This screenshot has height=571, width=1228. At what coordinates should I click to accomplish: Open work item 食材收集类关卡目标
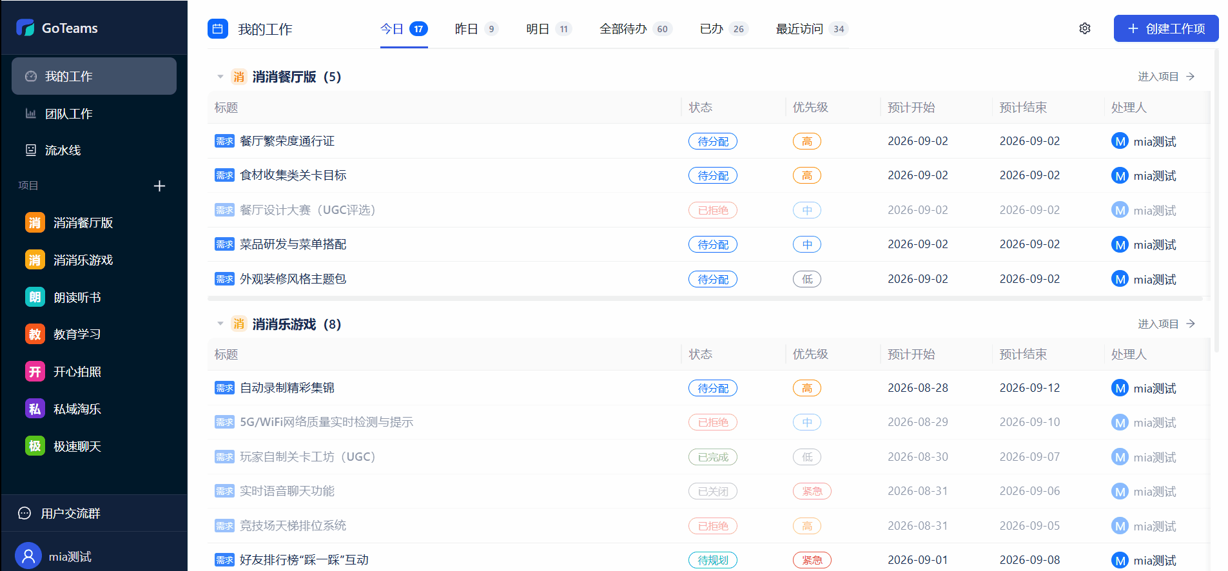pos(293,175)
